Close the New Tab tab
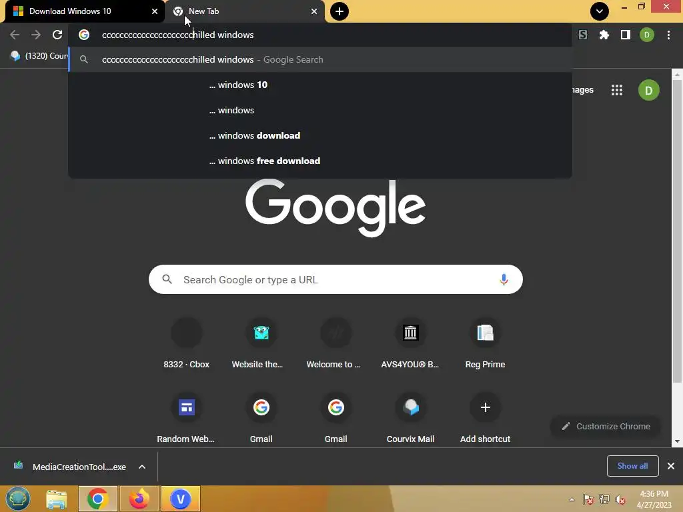The height and width of the screenshot is (512, 683). point(314,11)
